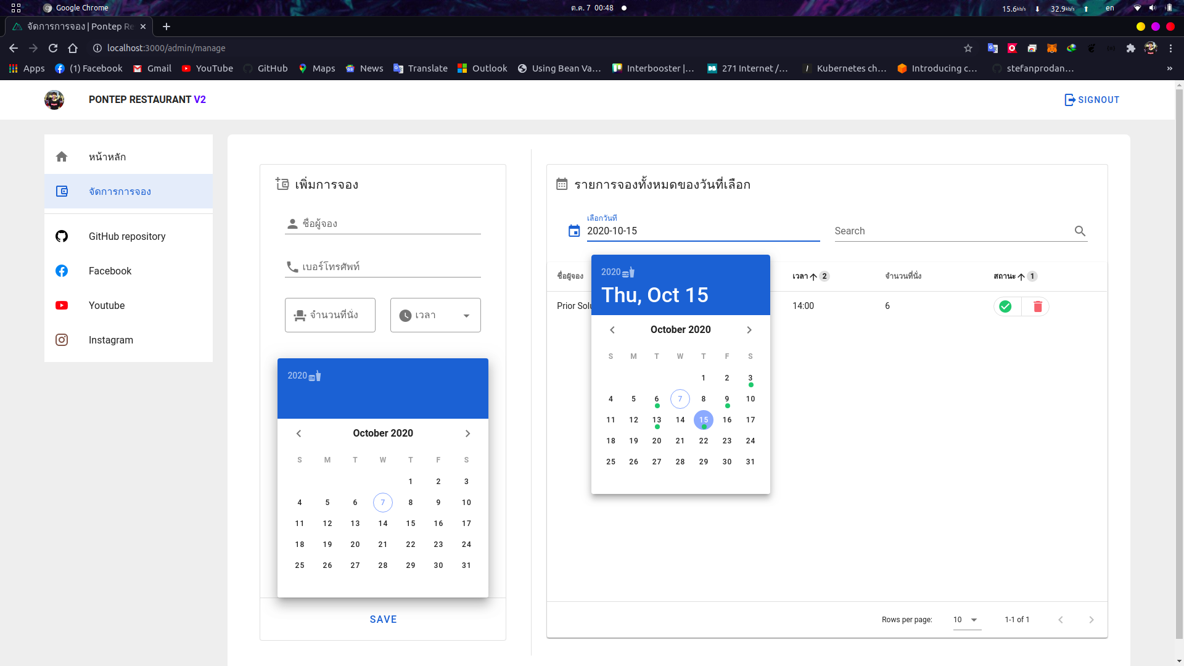Open the Wi-Fi system tray icon

[1137, 8]
